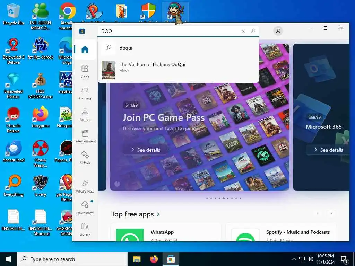This screenshot has height=266, width=355.
Task: Select FREE MONEY.com desktop icon
Action: point(40,86)
